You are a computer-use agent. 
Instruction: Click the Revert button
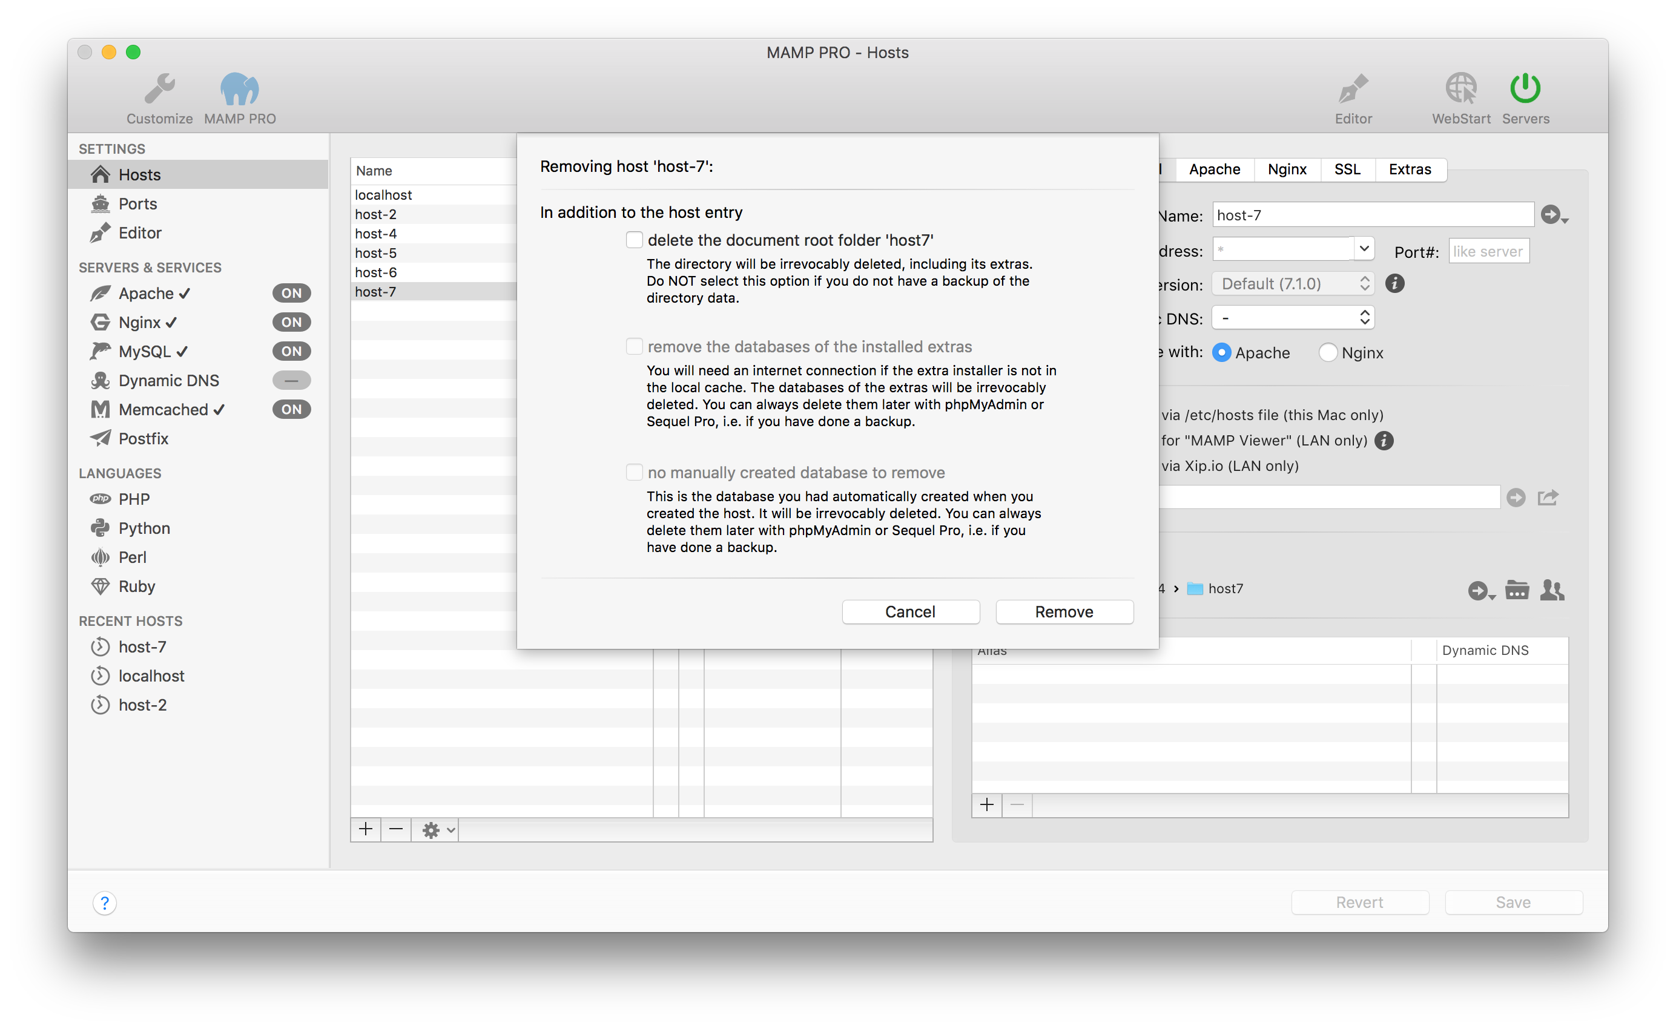pos(1359,902)
